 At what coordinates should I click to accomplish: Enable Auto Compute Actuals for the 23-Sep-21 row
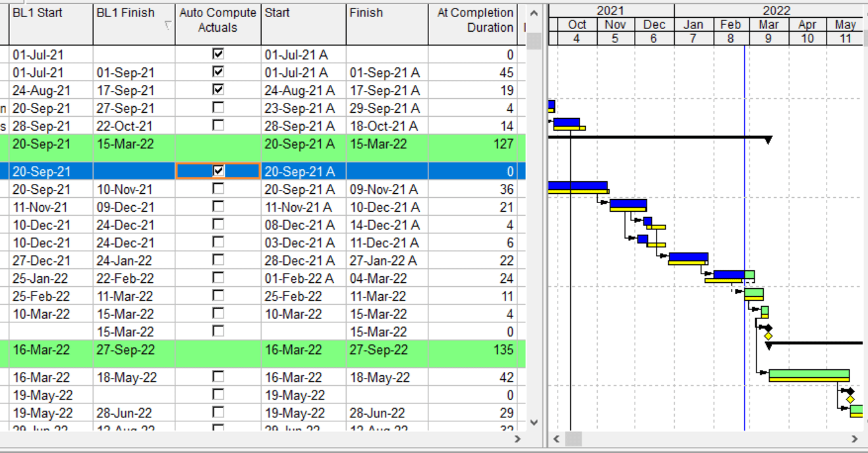coord(218,107)
